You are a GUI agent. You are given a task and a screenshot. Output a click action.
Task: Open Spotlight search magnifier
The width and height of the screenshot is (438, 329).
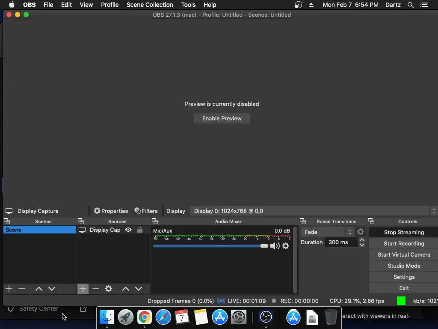coord(410,5)
